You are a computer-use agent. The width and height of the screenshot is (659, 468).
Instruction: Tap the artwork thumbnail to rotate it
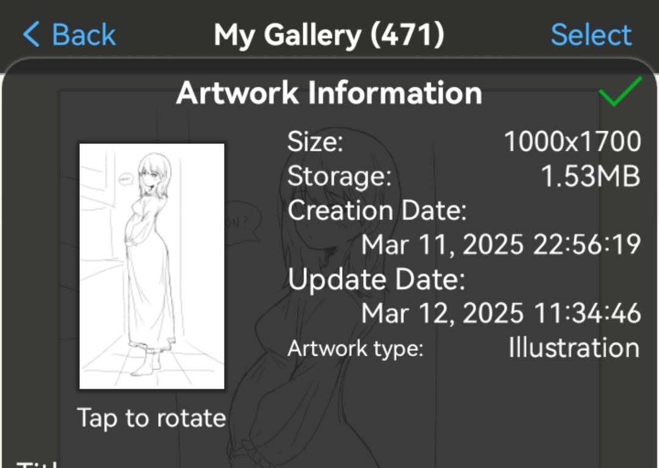(x=152, y=266)
